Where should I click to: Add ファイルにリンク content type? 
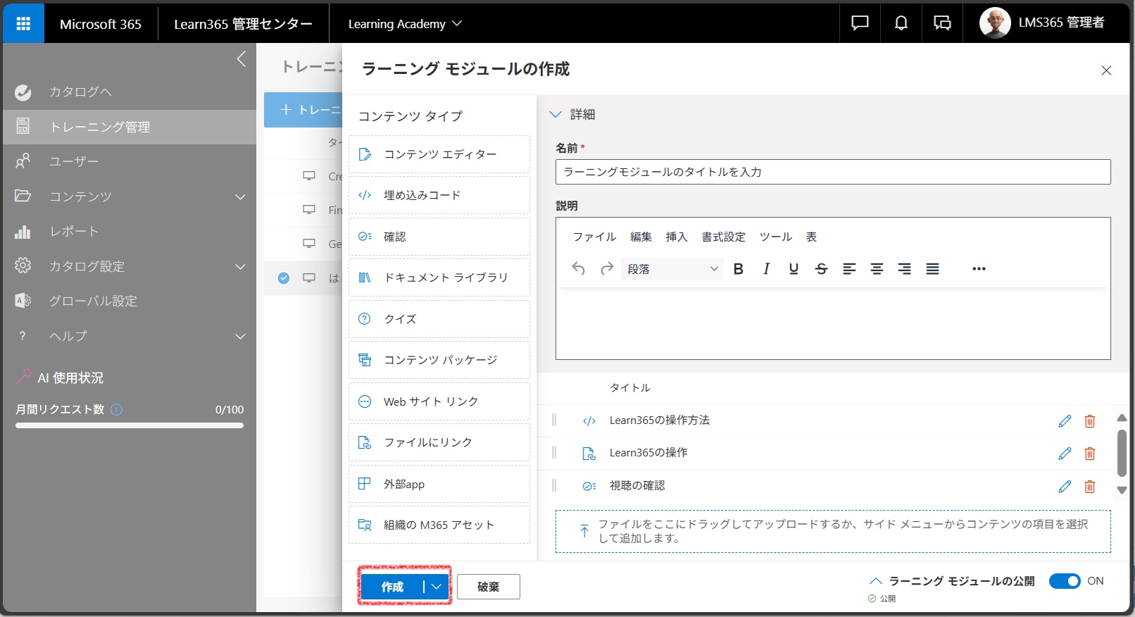[439, 442]
